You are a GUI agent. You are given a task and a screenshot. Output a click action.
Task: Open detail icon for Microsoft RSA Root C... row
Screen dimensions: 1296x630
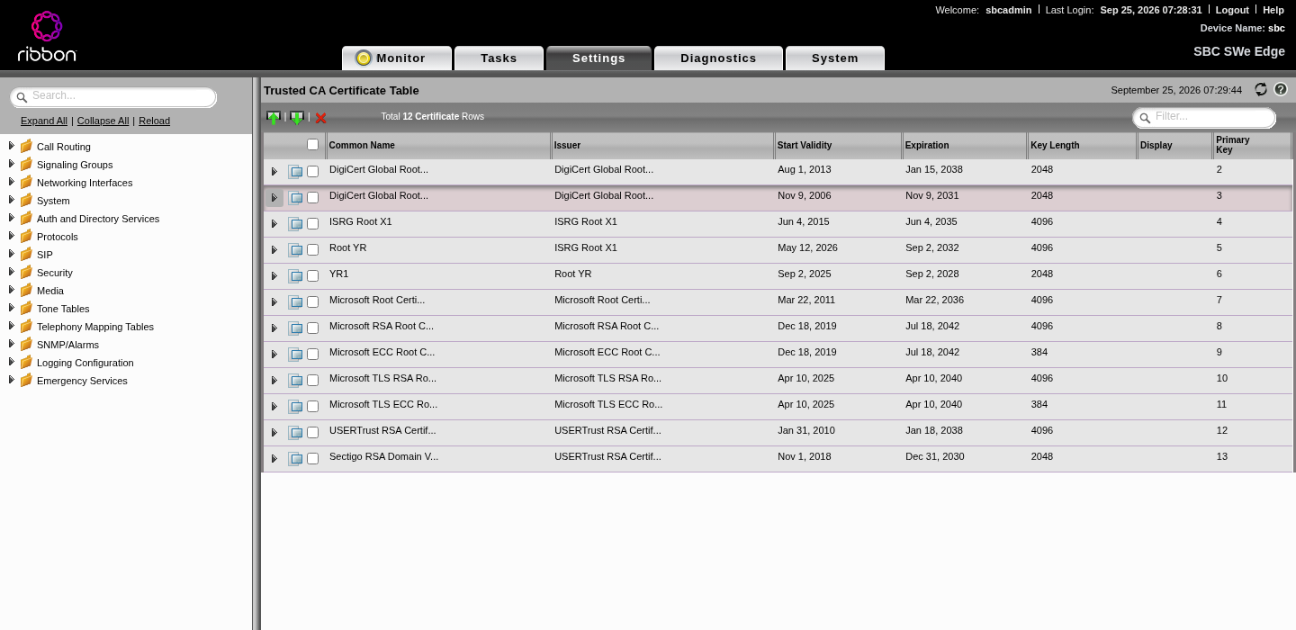(x=295, y=328)
